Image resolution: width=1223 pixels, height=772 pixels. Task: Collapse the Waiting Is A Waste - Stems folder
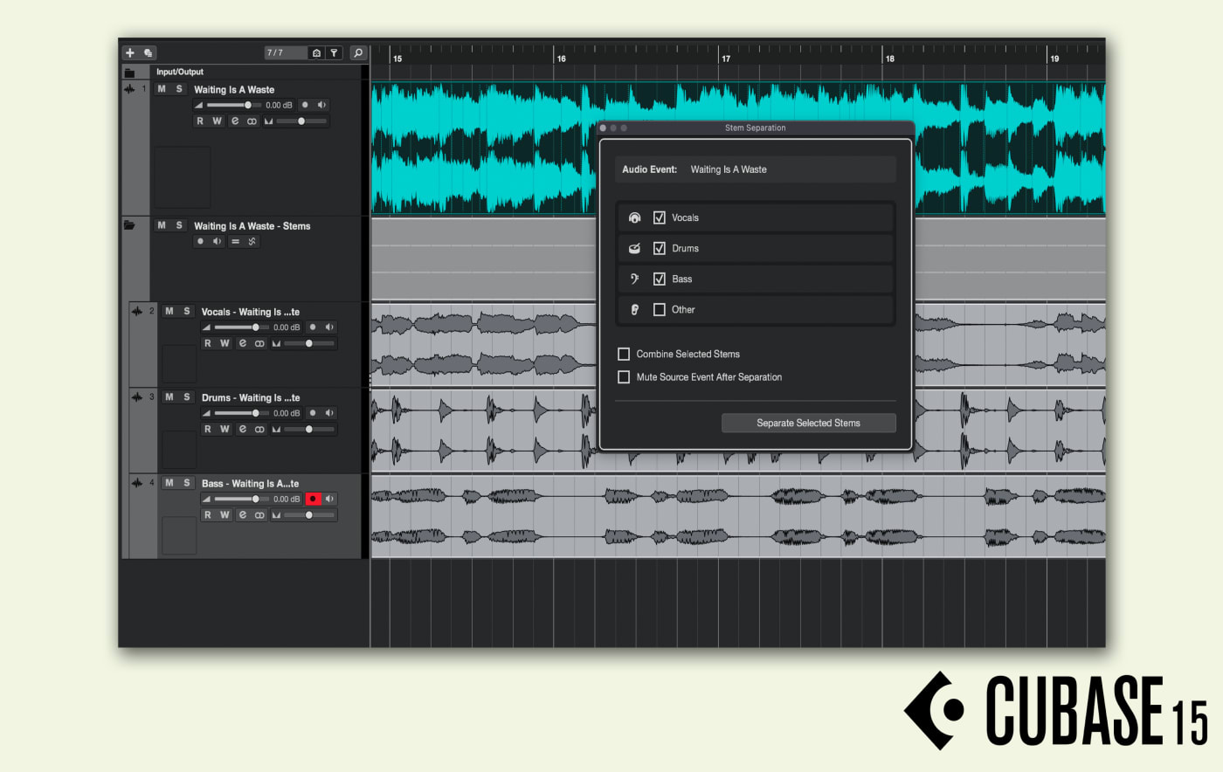pos(129,225)
